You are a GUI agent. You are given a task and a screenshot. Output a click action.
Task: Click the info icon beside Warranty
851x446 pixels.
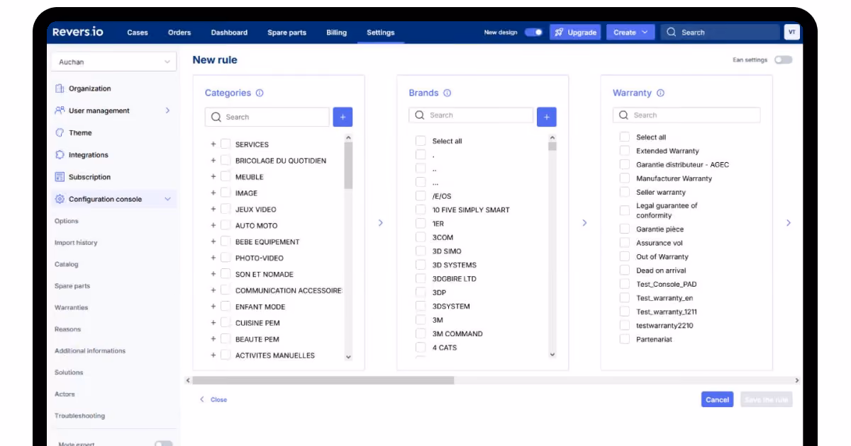pos(660,93)
